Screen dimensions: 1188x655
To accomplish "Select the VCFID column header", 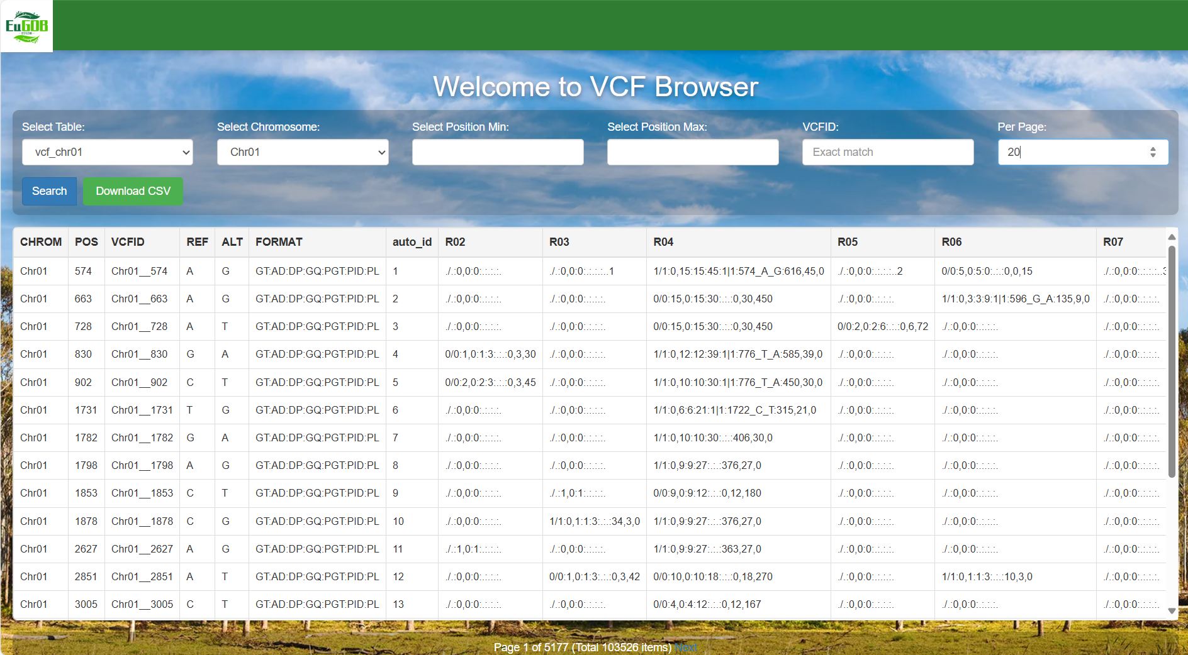I will pyautogui.click(x=128, y=242).
